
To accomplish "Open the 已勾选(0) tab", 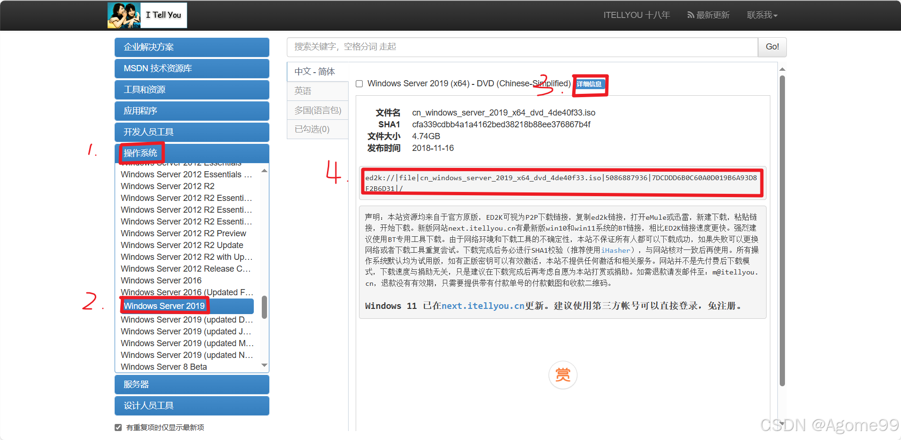I will point(317,129).
